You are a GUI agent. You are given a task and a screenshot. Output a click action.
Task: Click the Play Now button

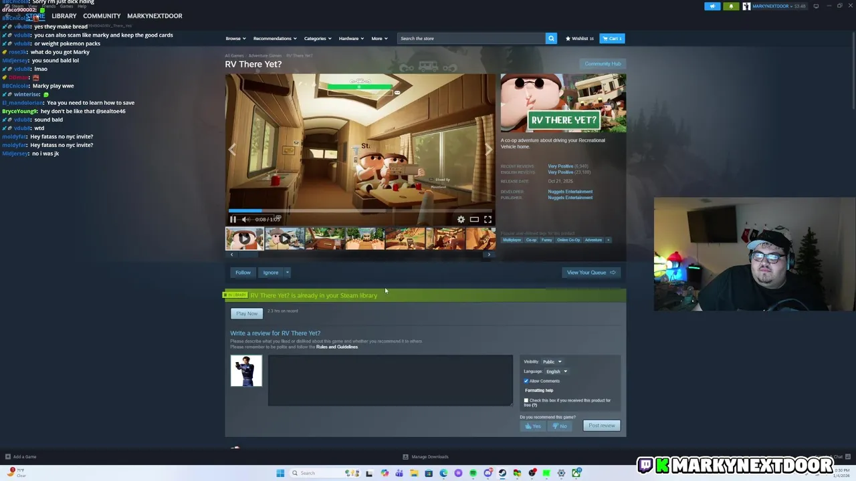tap(247, 314)
